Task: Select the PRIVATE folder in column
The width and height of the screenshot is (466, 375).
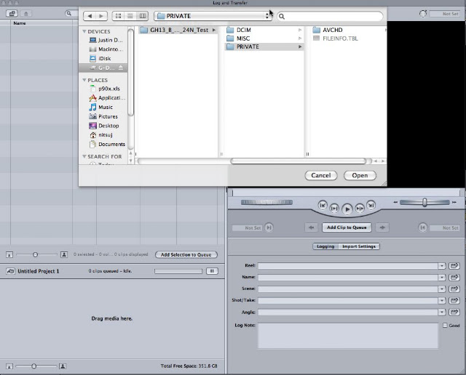Action: click(264, 47)
